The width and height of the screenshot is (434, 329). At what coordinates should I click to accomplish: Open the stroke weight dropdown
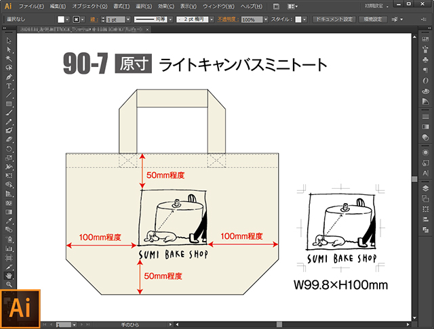click(128, 20)
